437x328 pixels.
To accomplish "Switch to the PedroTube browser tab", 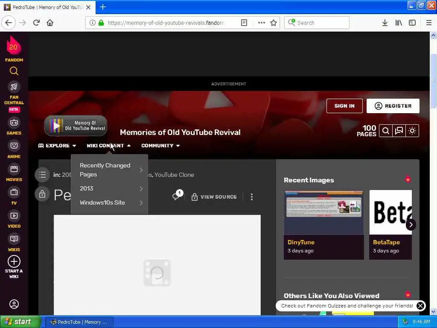I will pos(47,7).
